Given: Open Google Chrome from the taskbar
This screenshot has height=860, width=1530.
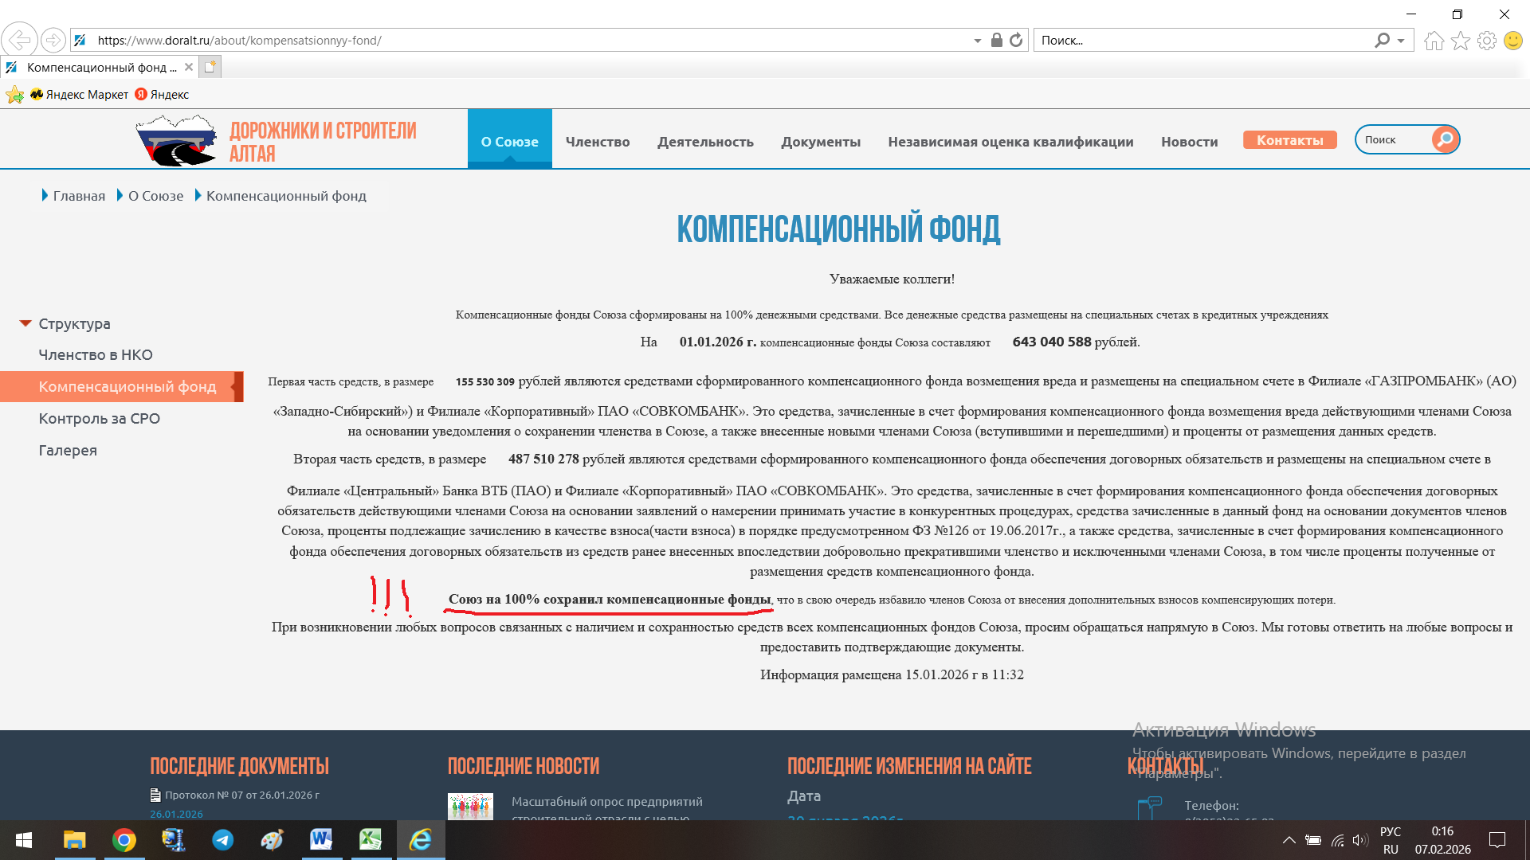Looking at the screenshot, I should (124, 839).
